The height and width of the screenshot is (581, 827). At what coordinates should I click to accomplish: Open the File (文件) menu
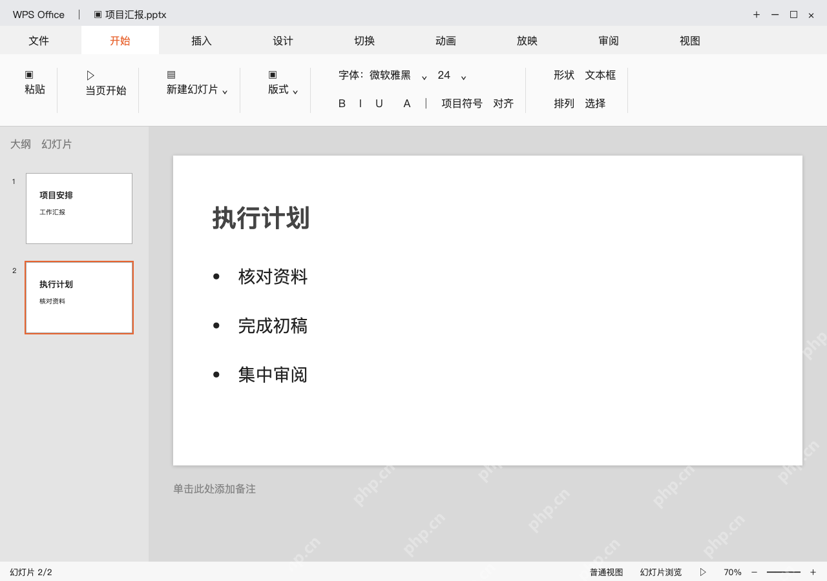point(39,41)
